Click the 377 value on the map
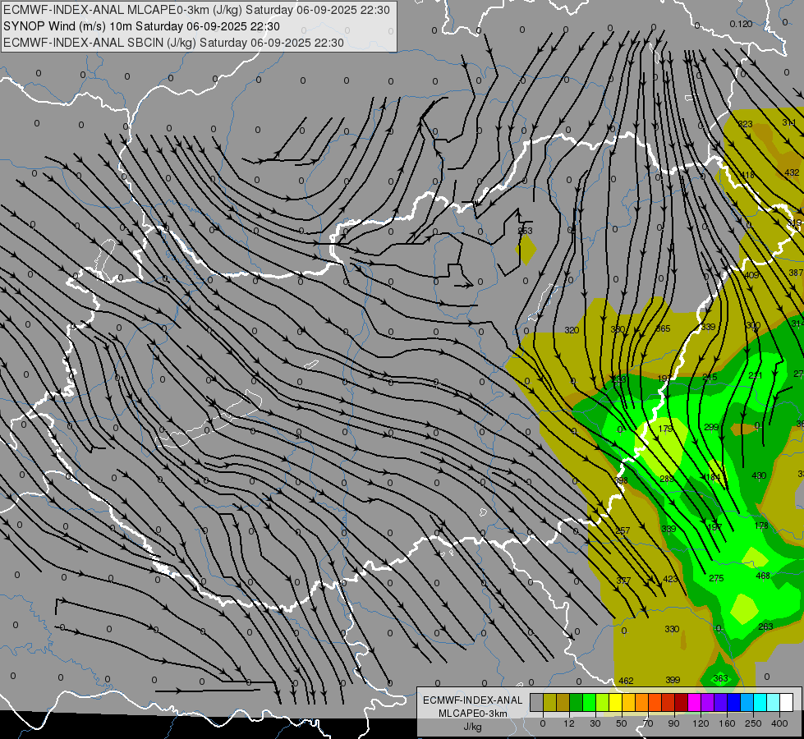 coord(623,581)
